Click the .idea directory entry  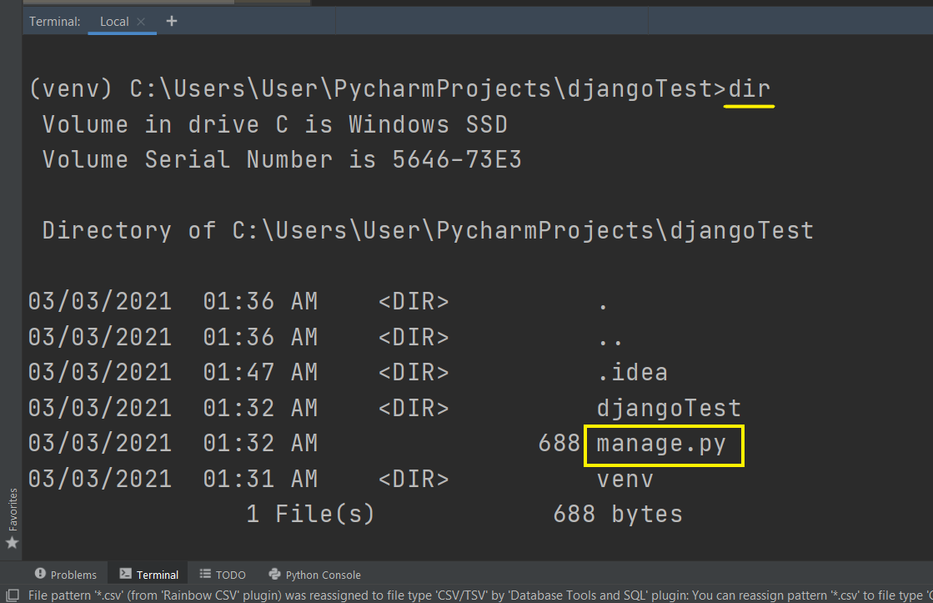(633, 373)
